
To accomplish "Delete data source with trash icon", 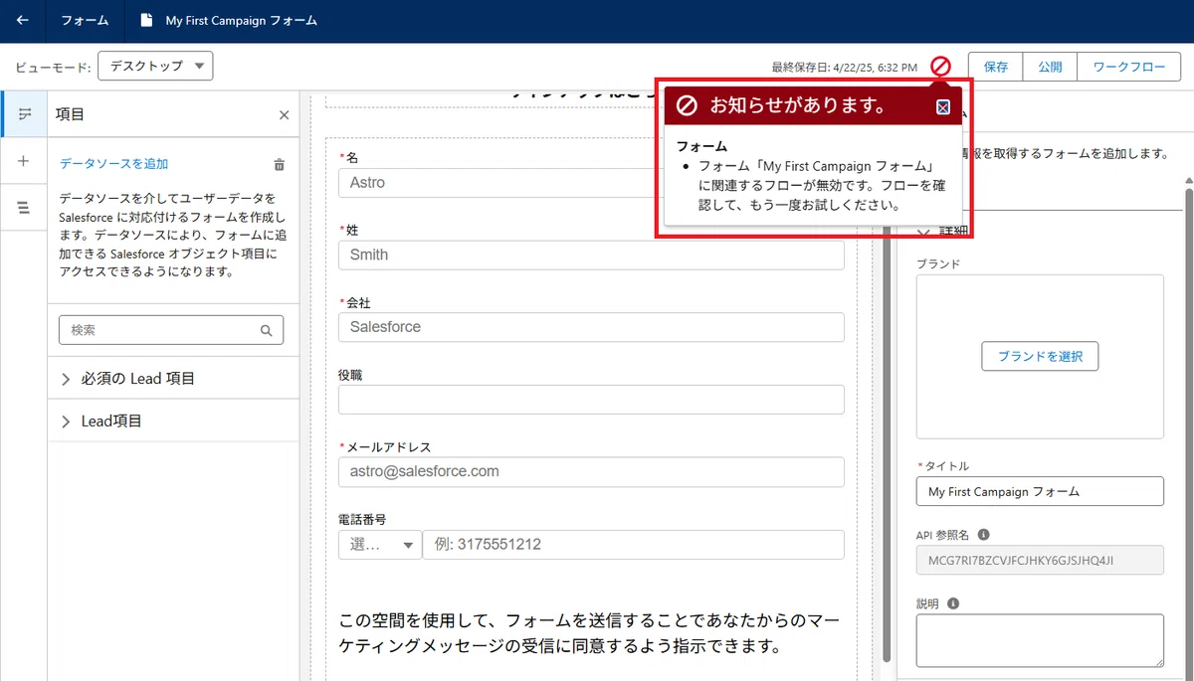I will point(280,165).
